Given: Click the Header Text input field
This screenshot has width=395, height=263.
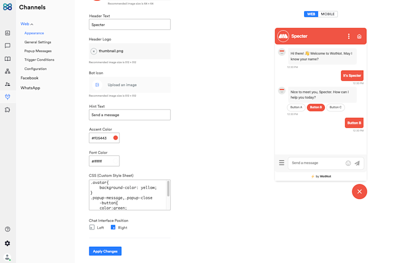Looking at the screenshot, I should pos(130,24).
